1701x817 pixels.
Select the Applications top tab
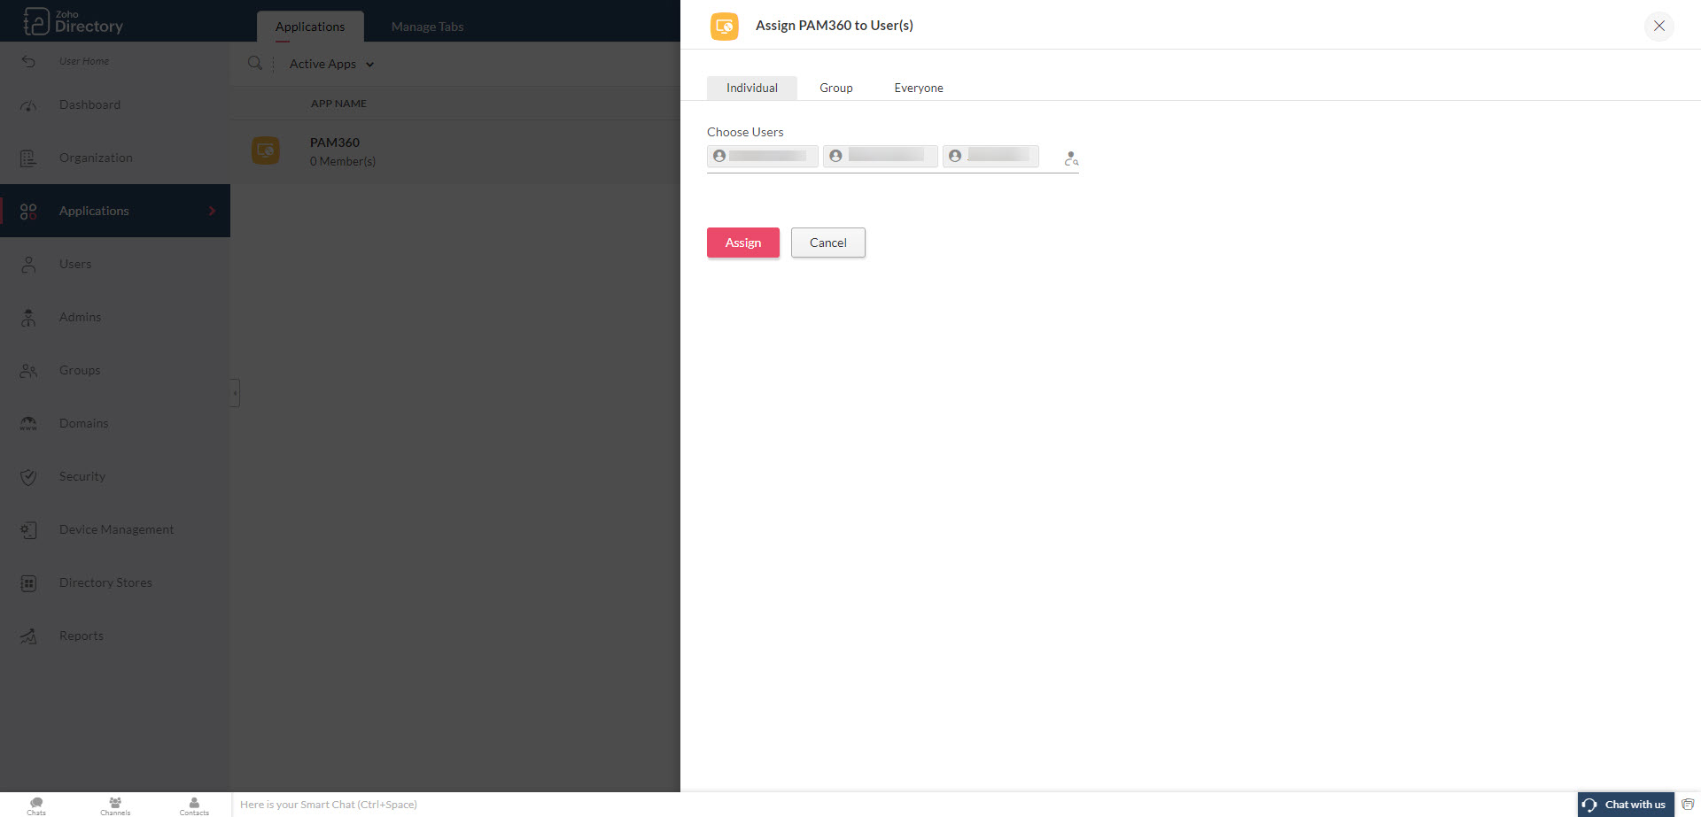click(x=310, y=27)
